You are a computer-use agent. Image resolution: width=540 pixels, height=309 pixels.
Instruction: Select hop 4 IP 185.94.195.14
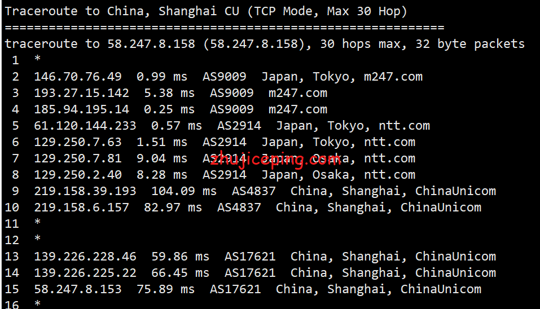[82, 109]
